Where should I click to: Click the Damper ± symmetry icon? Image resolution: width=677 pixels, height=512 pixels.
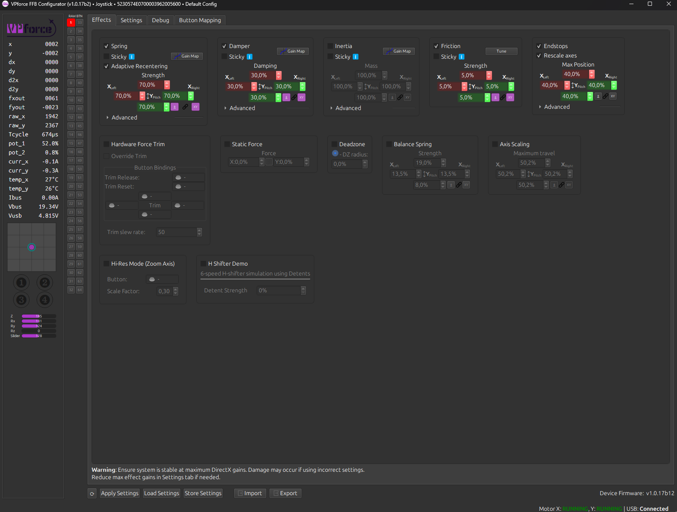(x=286, y=97)
